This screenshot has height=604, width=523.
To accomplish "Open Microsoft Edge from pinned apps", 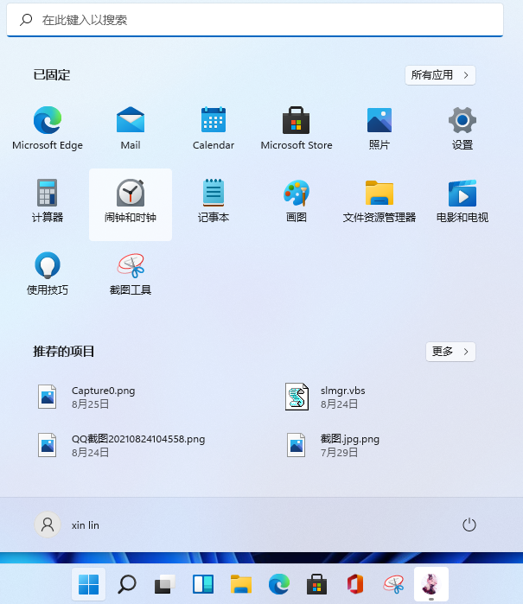I will [x=48, y=128].
